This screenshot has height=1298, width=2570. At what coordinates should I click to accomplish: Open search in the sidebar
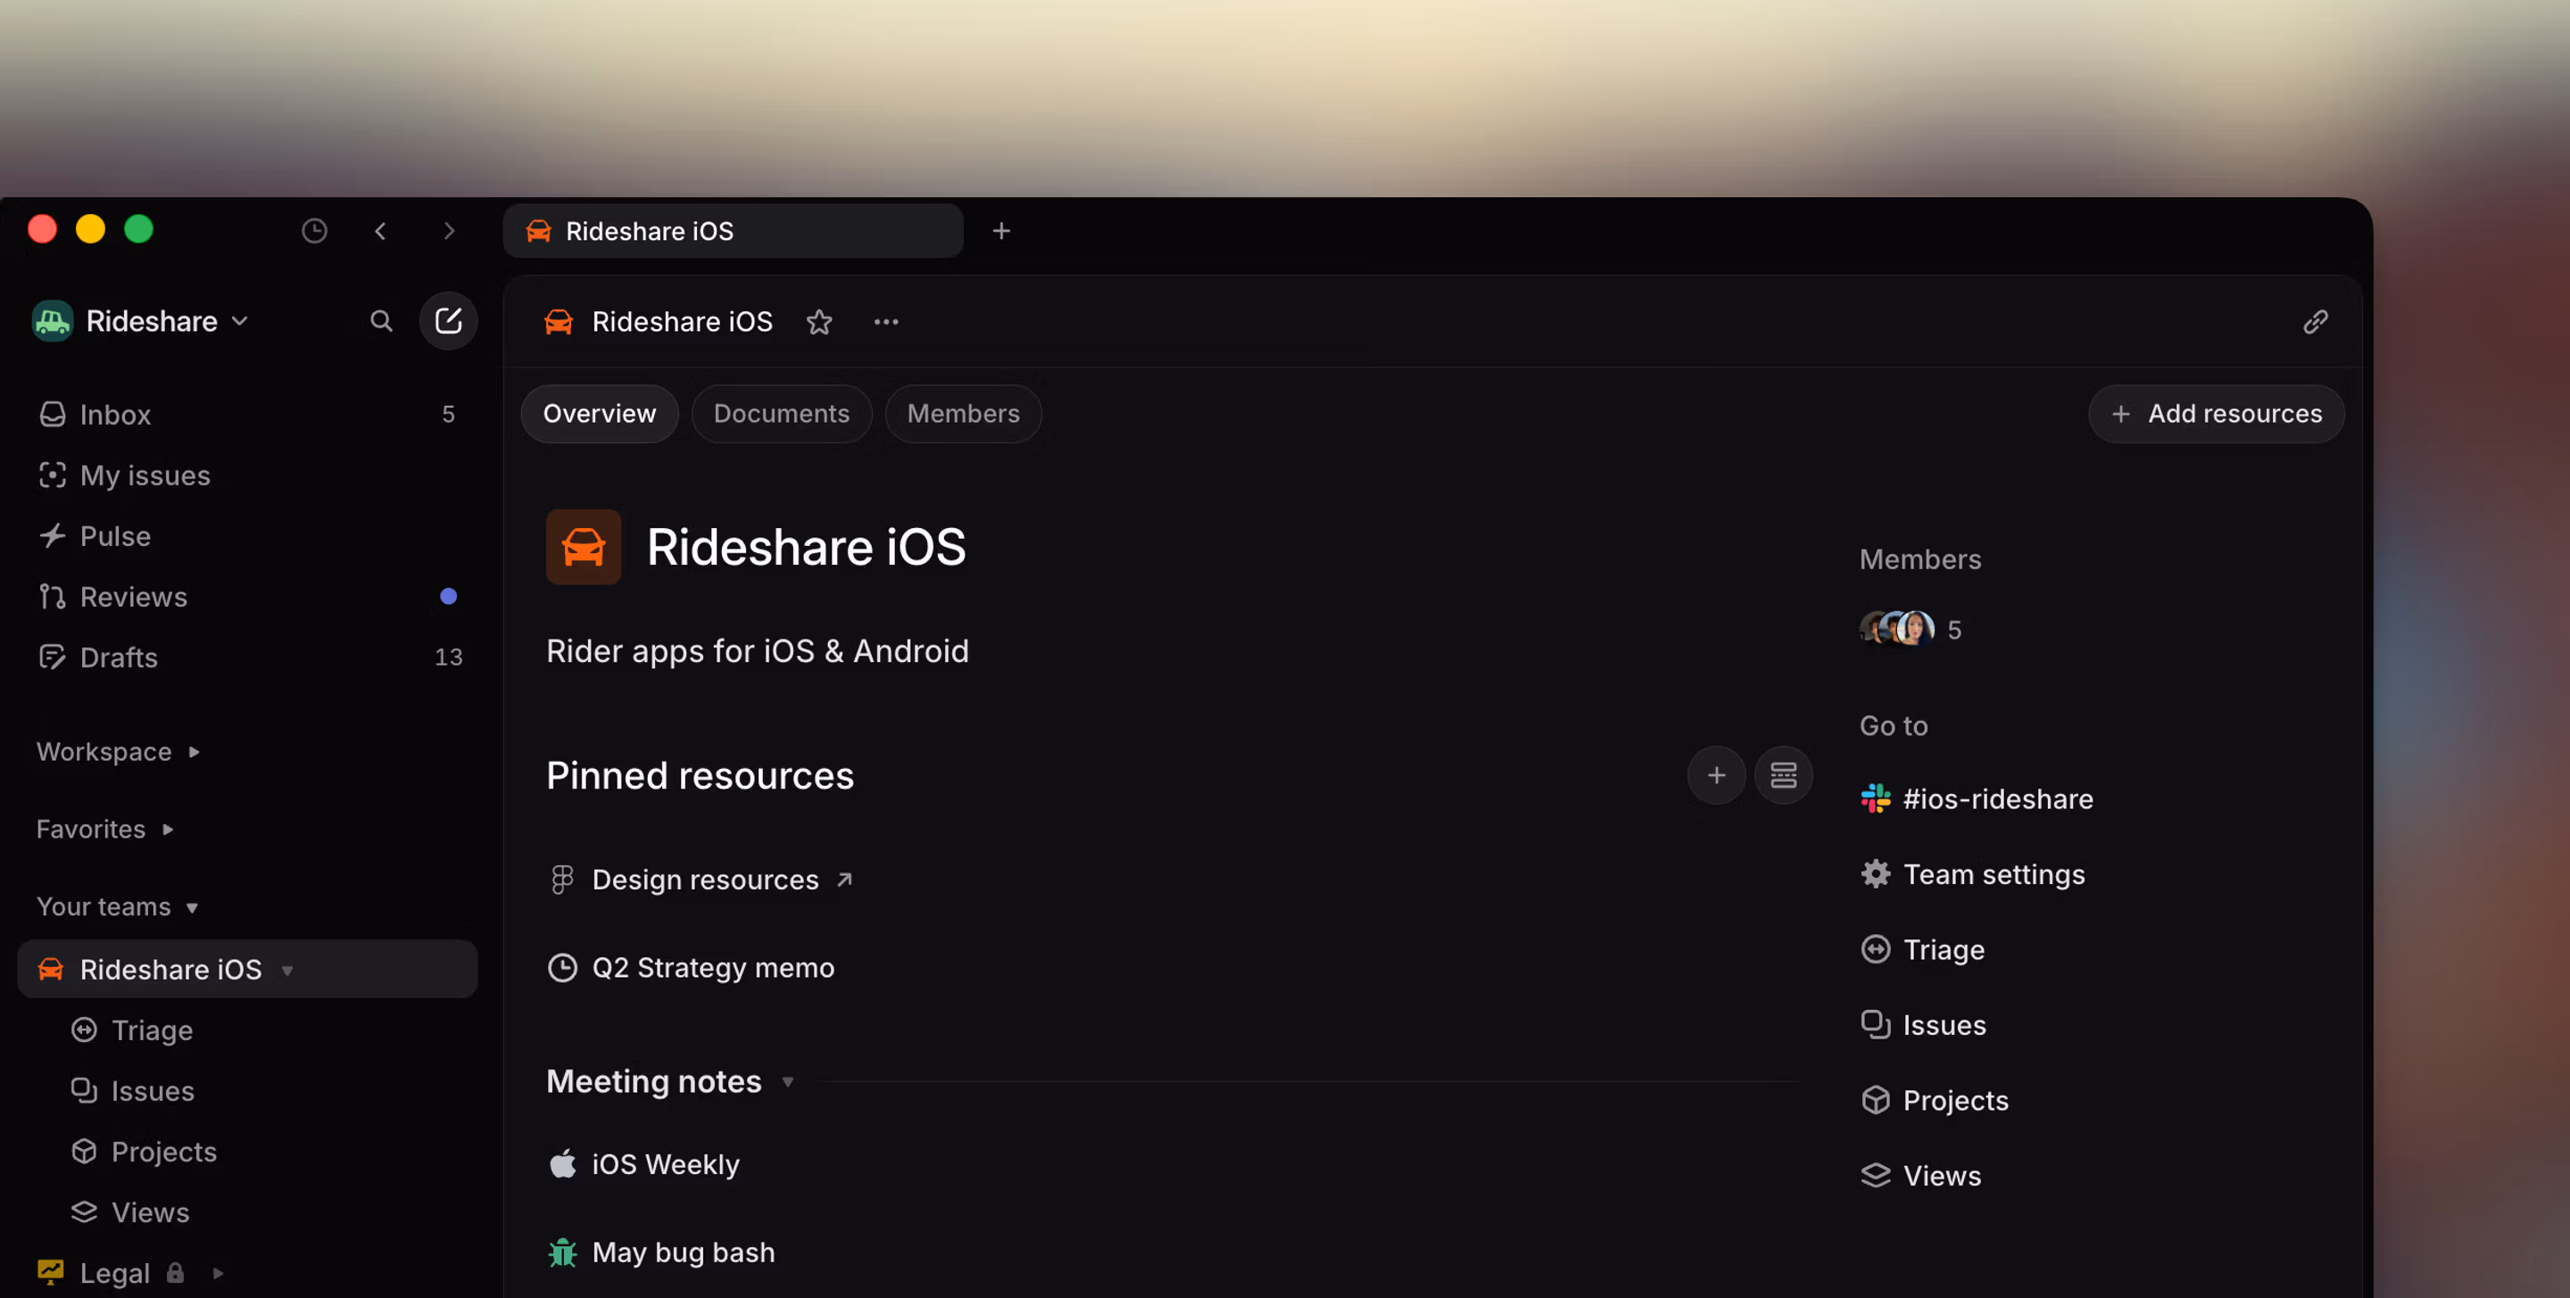click(x=381, y=321)
